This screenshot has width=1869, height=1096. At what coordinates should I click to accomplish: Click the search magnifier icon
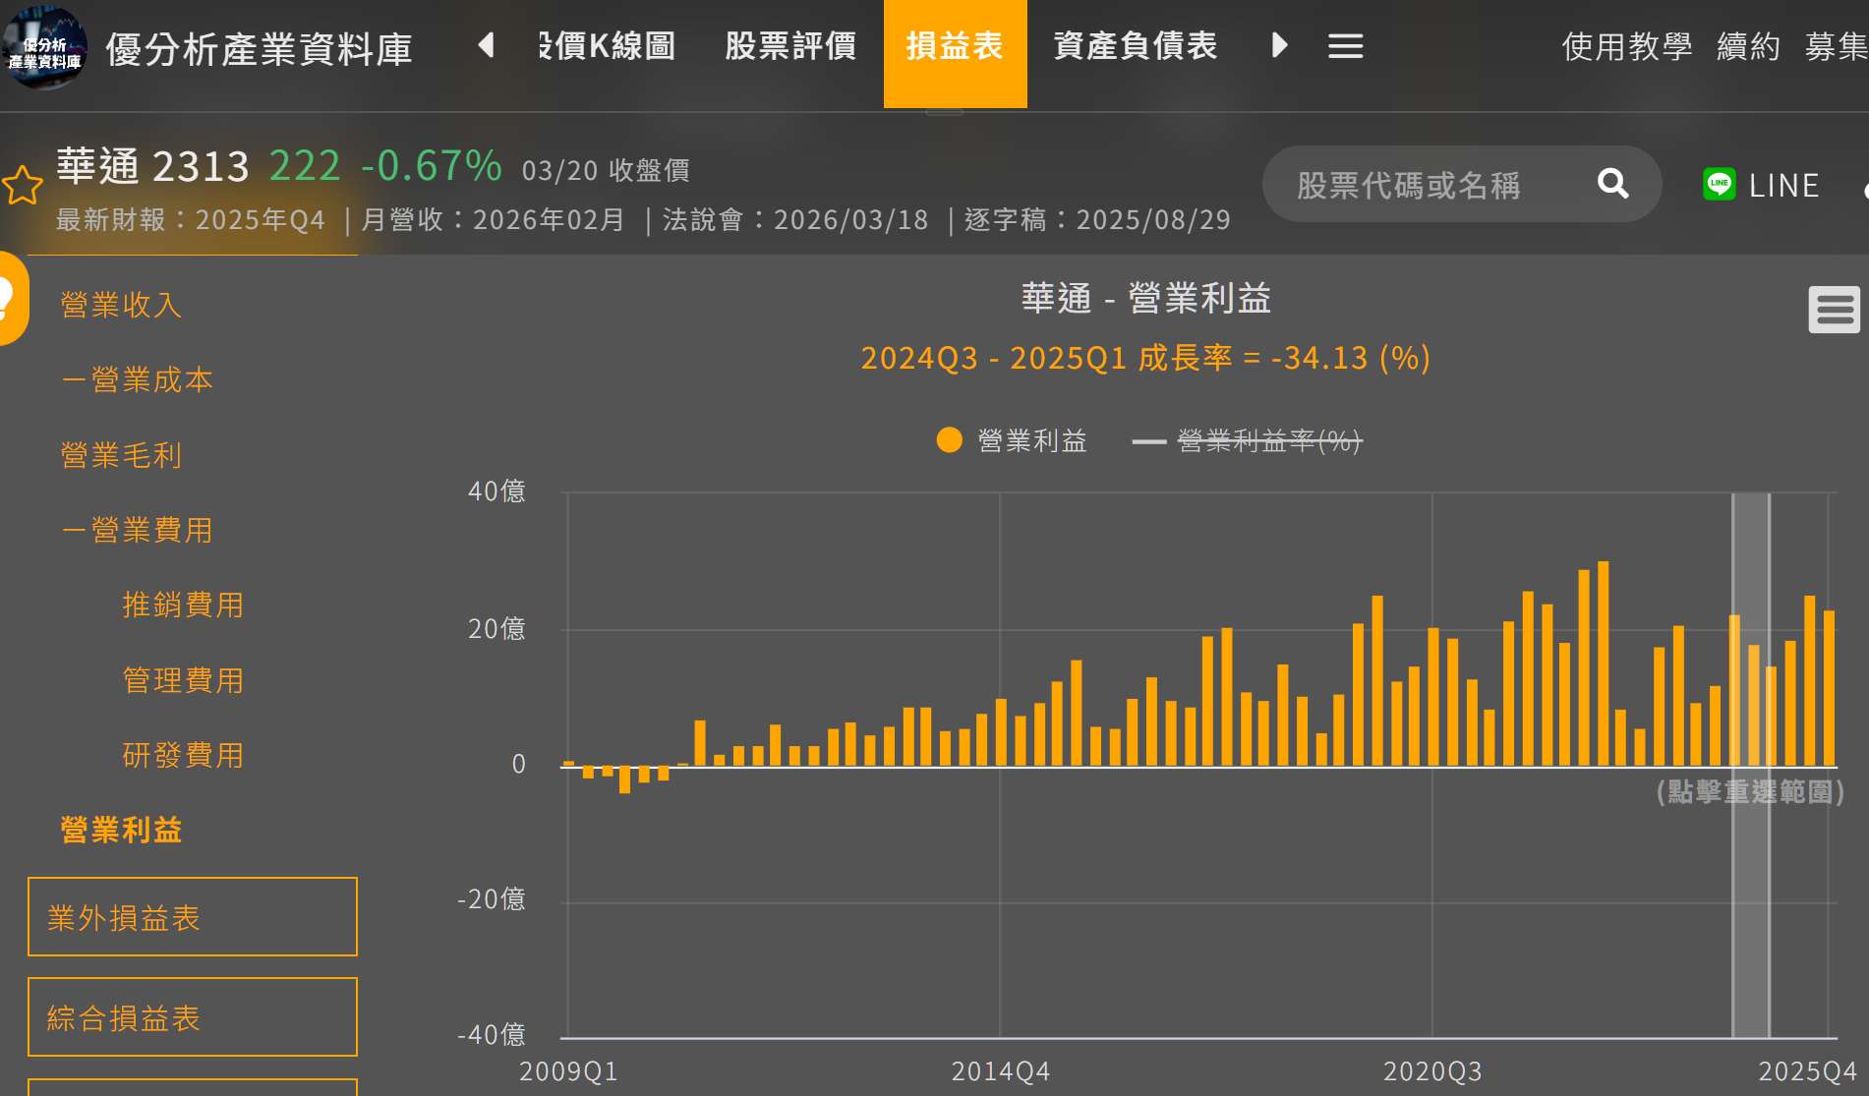click(1612, 184)
